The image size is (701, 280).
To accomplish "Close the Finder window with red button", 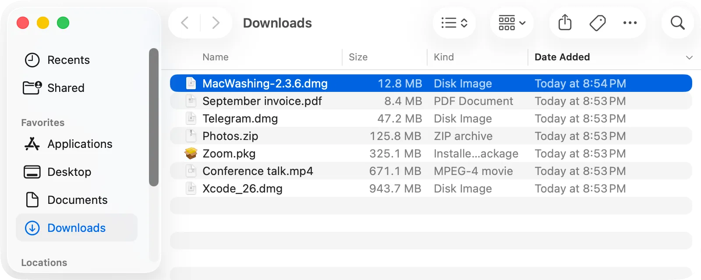I will [23, 23].
